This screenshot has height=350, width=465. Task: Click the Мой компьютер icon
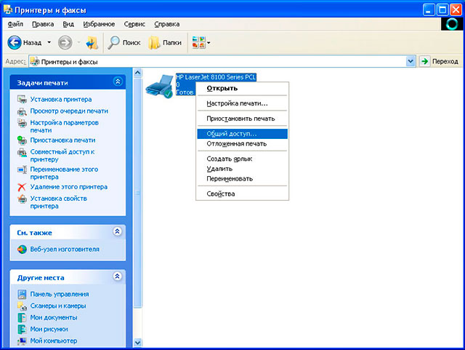(22, 341)
